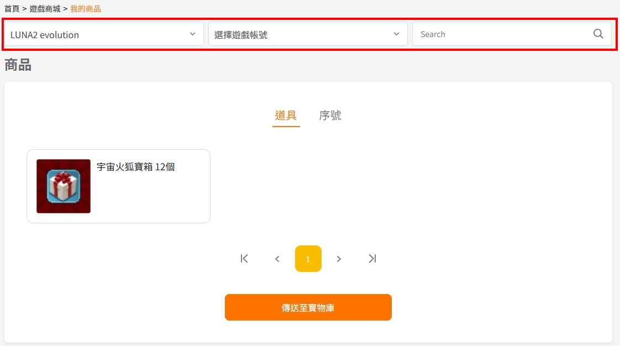This screenshot has height=346, width=620.
Task: Switch to the 道具 tab
Action: coord(286,116)
